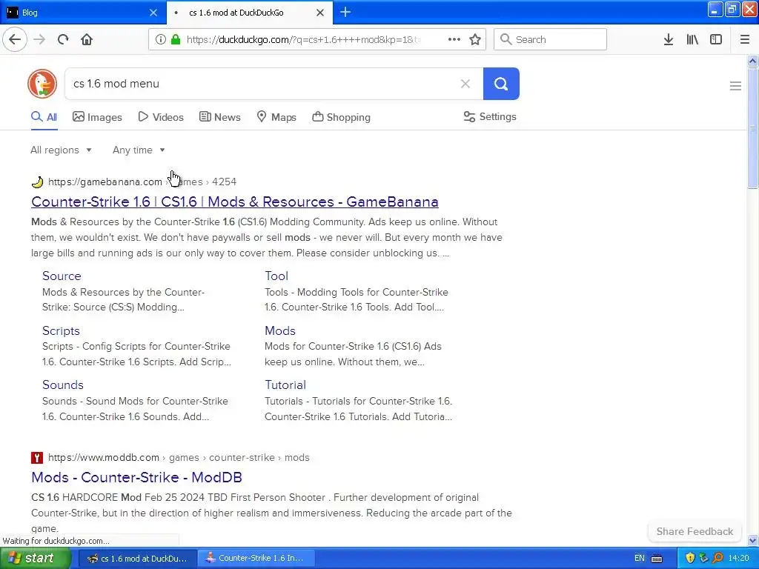Bookmark this page with the star icon
This screenshot has height=569, width=759.
click(475, 39)
